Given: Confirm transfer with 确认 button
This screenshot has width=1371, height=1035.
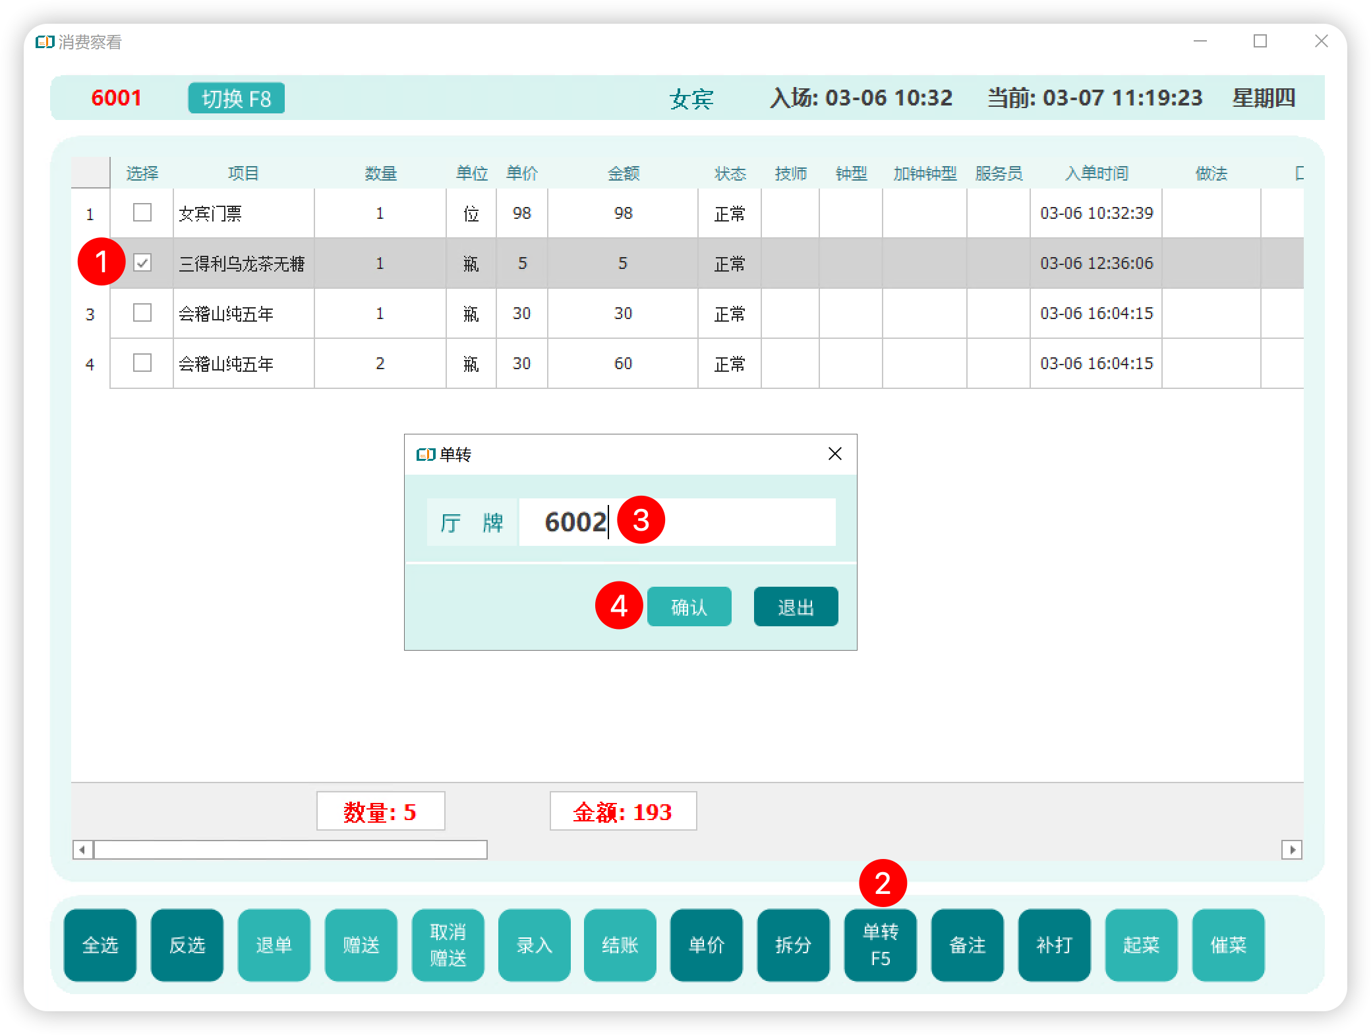Looking at the screenshot, I should click(x=689, y=606).
